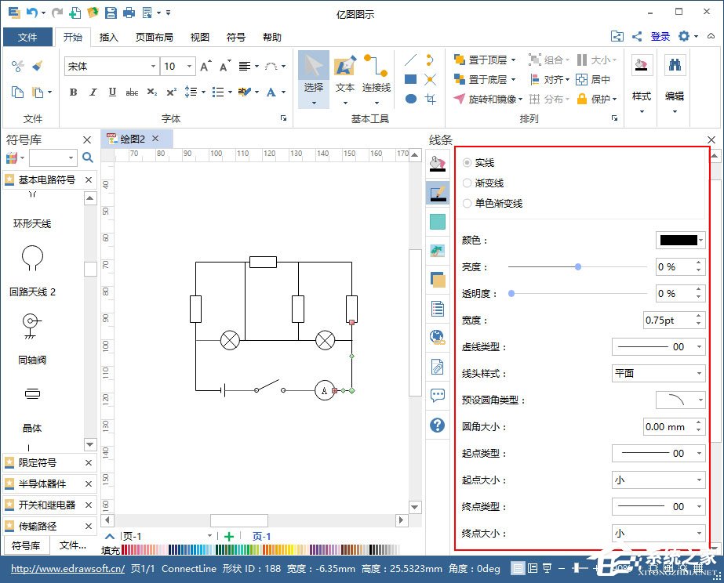Open the 超链接 (Hyperlink) panel icon
724x583 pixels.
point(437,337)
